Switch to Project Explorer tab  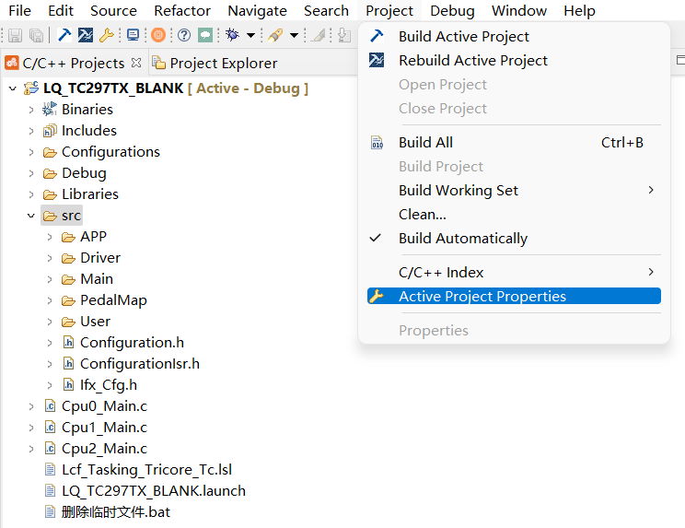coord(223,64)
